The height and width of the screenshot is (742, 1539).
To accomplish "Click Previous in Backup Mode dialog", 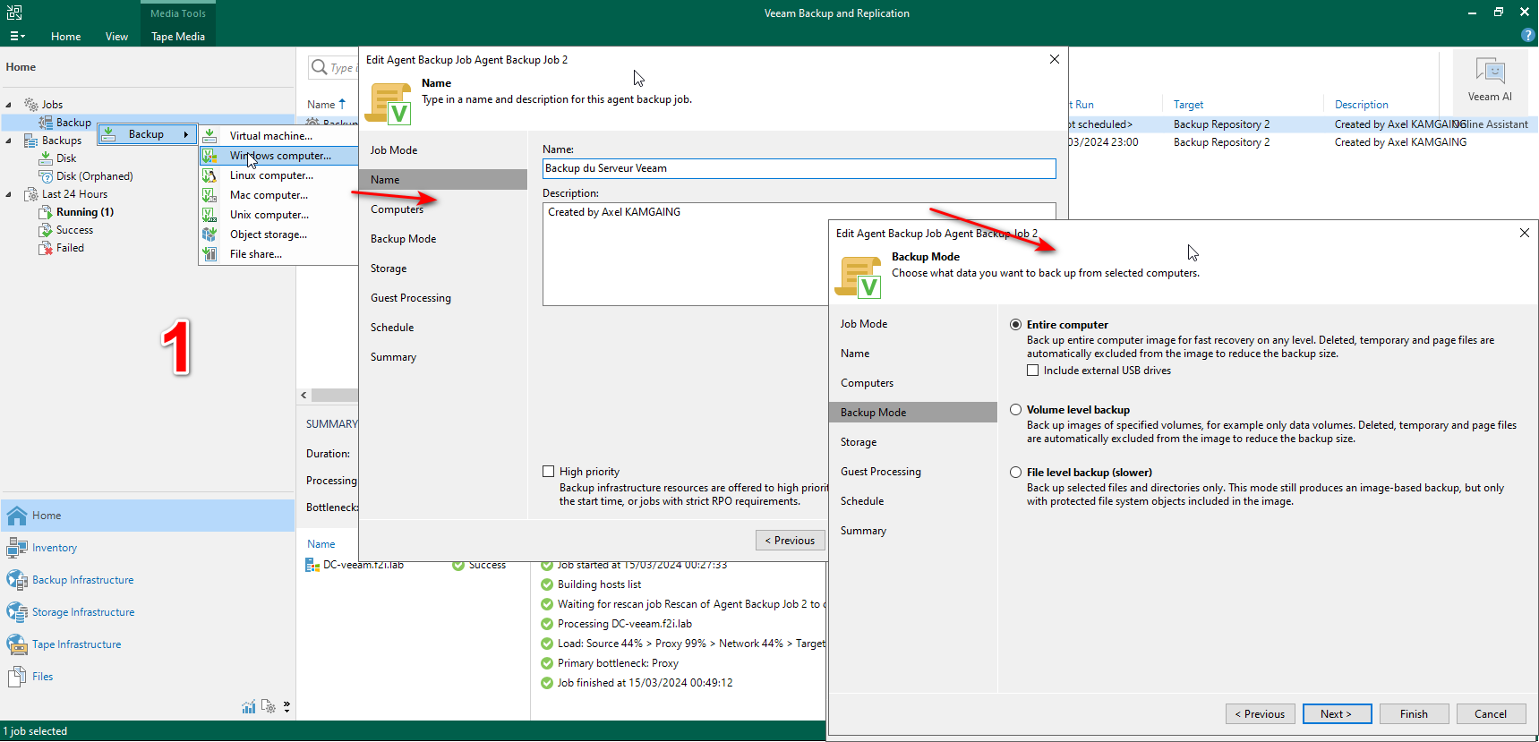I will 1260,714.
